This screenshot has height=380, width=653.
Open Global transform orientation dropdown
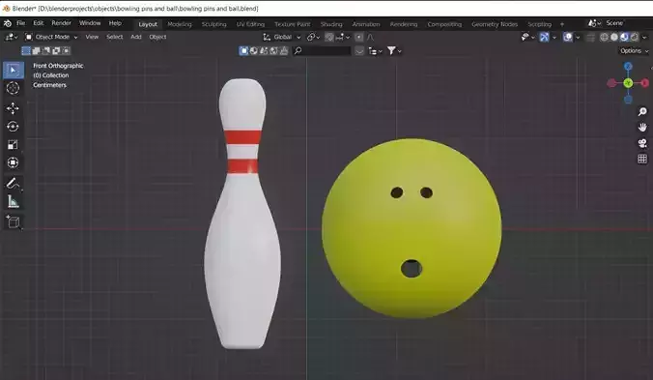coord(282,37)
